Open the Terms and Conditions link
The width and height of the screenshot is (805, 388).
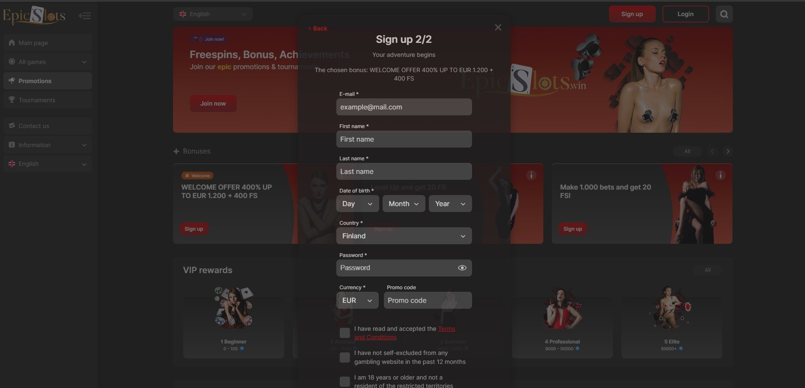click(405, 333)
